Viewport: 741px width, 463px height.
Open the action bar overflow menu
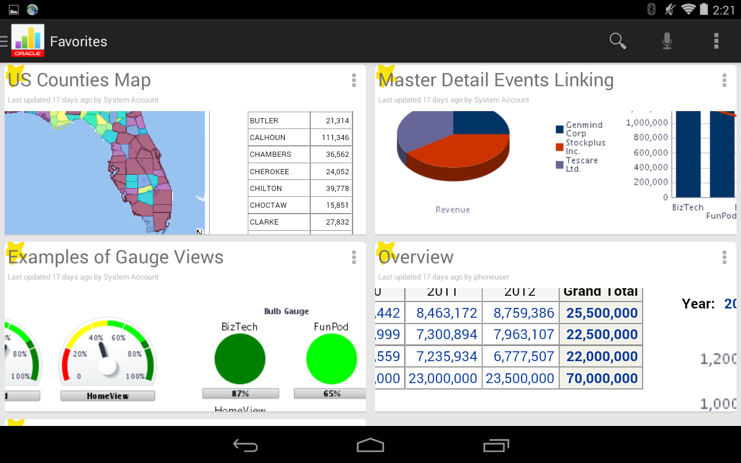click(x=716, y=41)
